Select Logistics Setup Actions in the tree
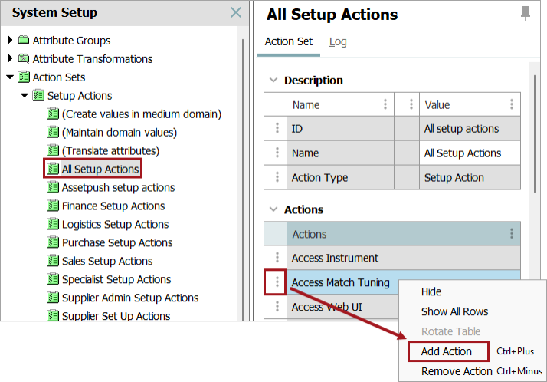 click(x=115, y=224)
